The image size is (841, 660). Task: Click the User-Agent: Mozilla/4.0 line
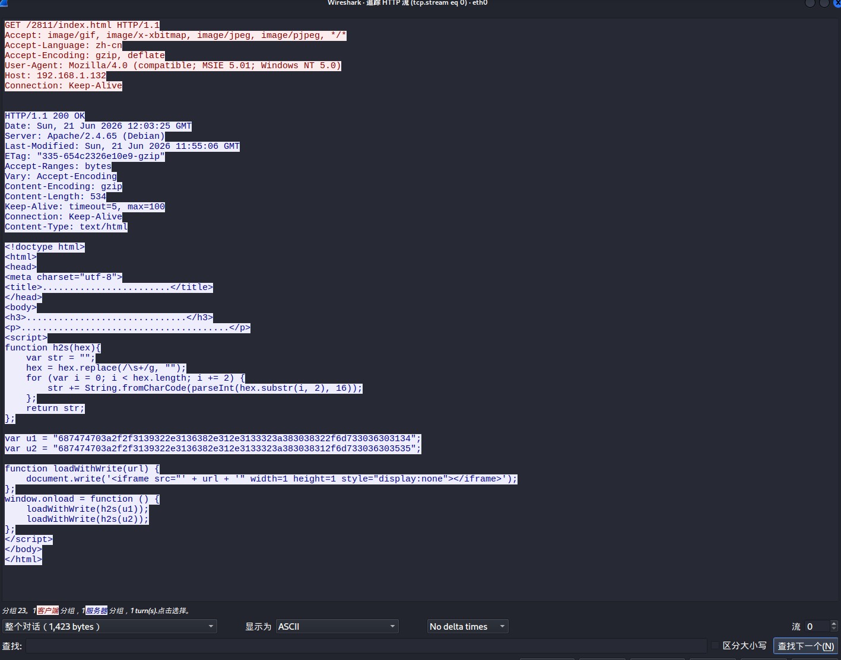coord(173,65)
